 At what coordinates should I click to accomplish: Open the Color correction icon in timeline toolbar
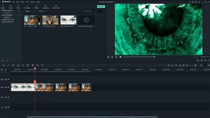coord(33,65)
